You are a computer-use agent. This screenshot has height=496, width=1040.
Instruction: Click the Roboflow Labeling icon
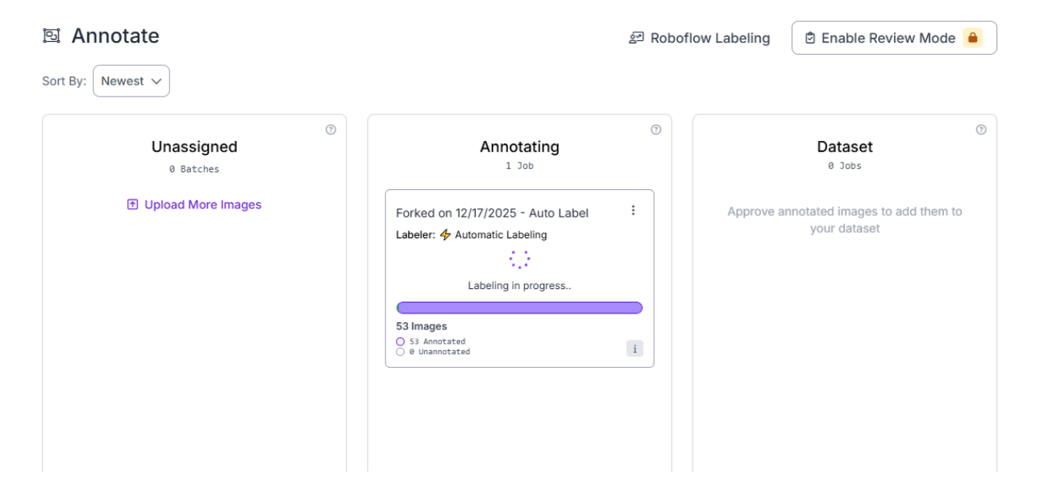click(636, 38)
